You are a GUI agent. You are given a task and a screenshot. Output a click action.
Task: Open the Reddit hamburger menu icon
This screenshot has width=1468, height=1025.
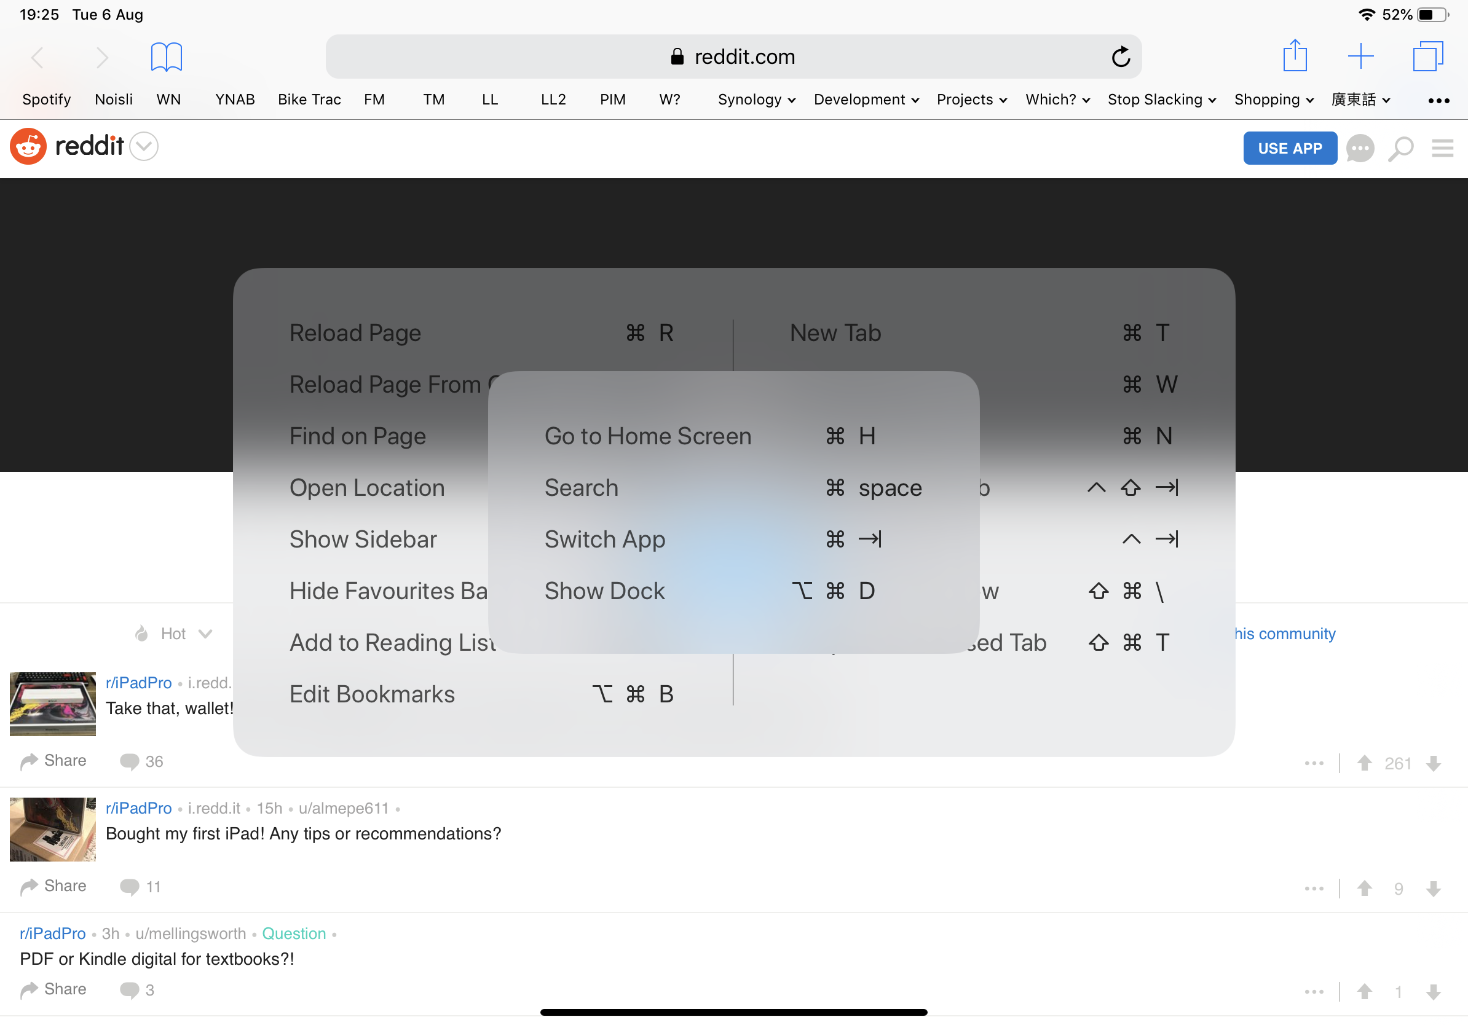pos(1442,148)
